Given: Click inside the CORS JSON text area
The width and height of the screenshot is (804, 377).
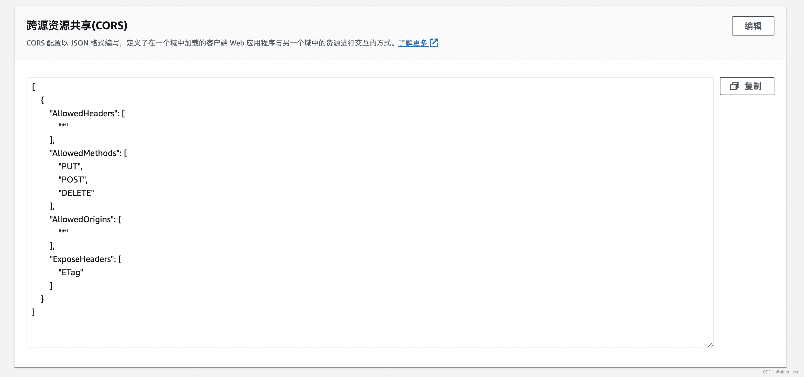Looking at the screenshot, I should pyautogui.click(x=370, y=213).
